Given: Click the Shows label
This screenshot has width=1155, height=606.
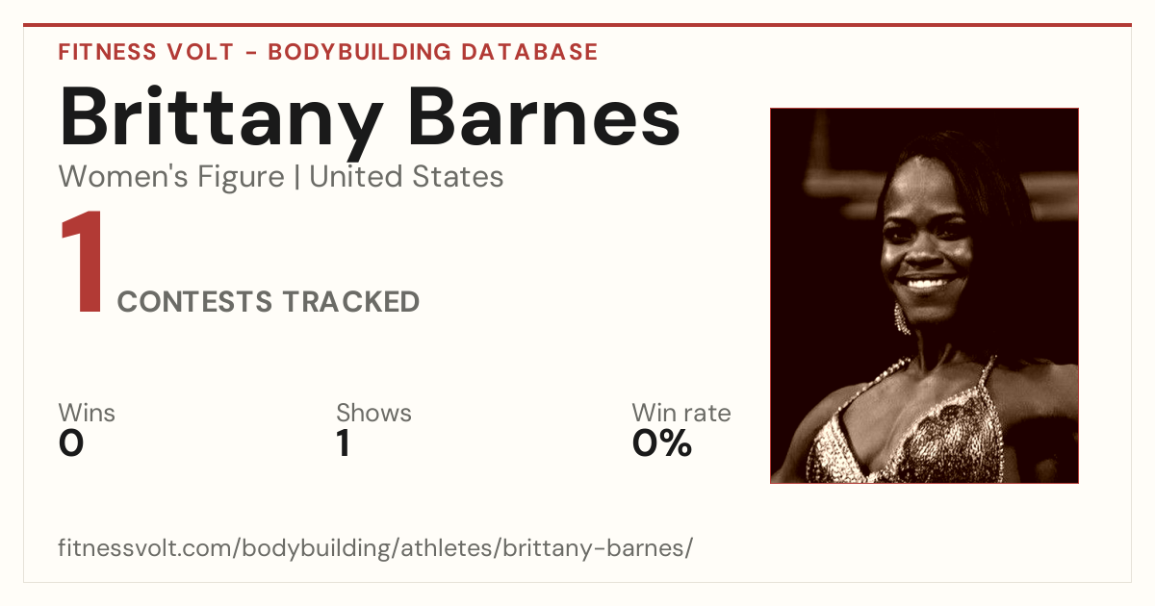Looking at the screenshot, I should 373,414.
